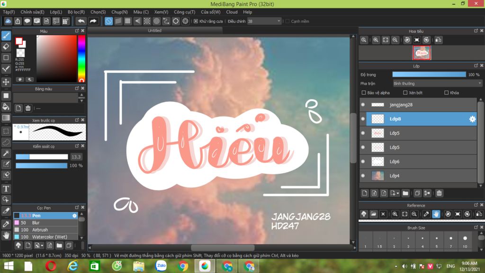This screenshot has width=485, height=273.
Task: Open the Điều chỉnh correction dropdown
Action: 264,21
